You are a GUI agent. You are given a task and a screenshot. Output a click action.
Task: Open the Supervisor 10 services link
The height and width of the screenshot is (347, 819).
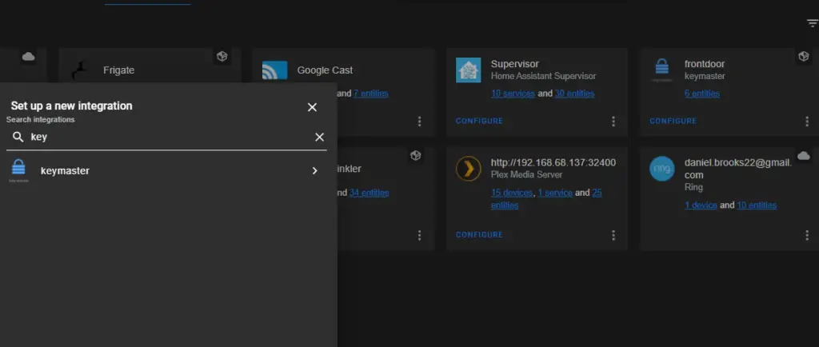[x=513, y=94]
